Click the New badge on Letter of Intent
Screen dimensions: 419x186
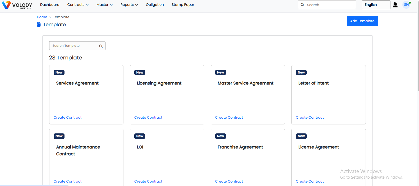coord(301,72)
